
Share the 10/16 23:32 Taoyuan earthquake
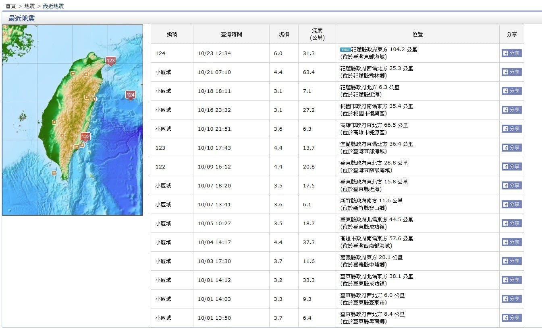click(x=511, y=110)
